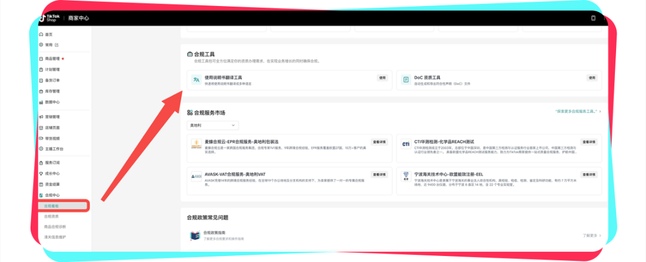
Task: Click the 备货订单 sidebar icon
Action: 41,80
